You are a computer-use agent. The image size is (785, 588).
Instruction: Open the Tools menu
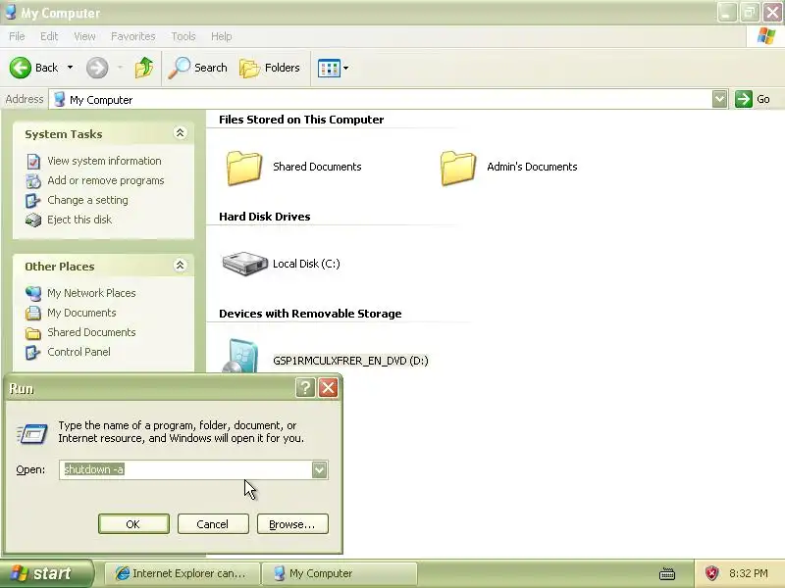click(183, 36)
